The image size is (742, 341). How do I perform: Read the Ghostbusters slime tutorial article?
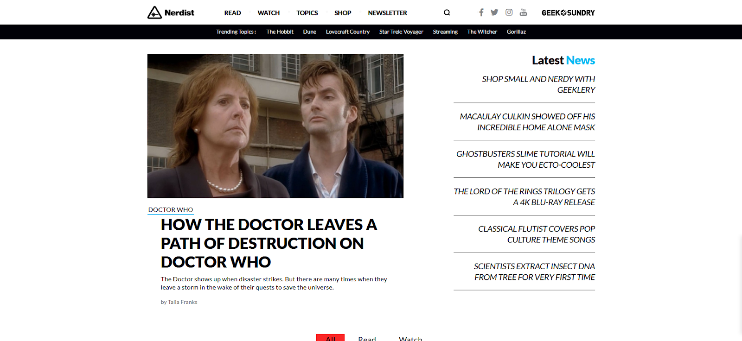pos(525,159)
